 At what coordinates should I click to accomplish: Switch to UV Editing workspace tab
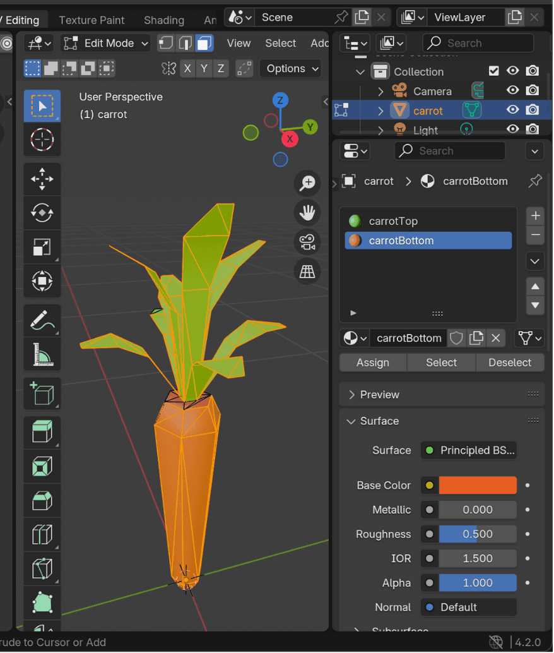20,20
